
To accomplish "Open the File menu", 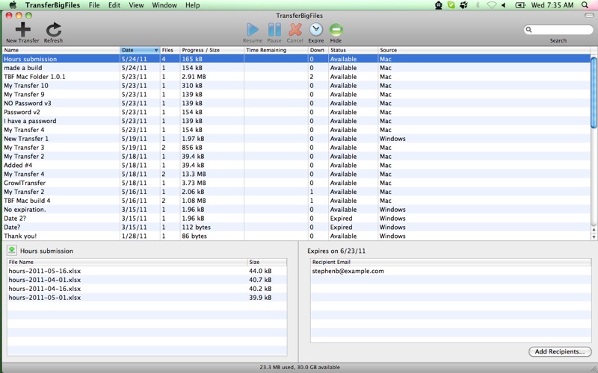I will 94,5.
